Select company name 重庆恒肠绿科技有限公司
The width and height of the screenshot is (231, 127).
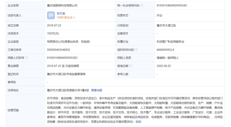(62, 6)
